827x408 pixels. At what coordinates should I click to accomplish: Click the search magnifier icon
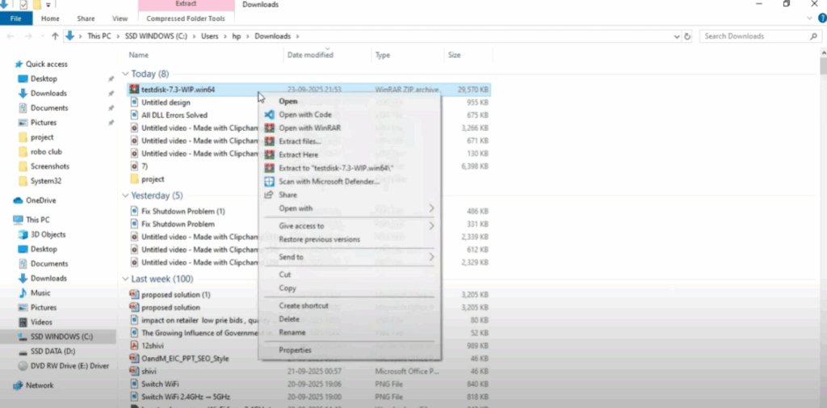(813, 36)
